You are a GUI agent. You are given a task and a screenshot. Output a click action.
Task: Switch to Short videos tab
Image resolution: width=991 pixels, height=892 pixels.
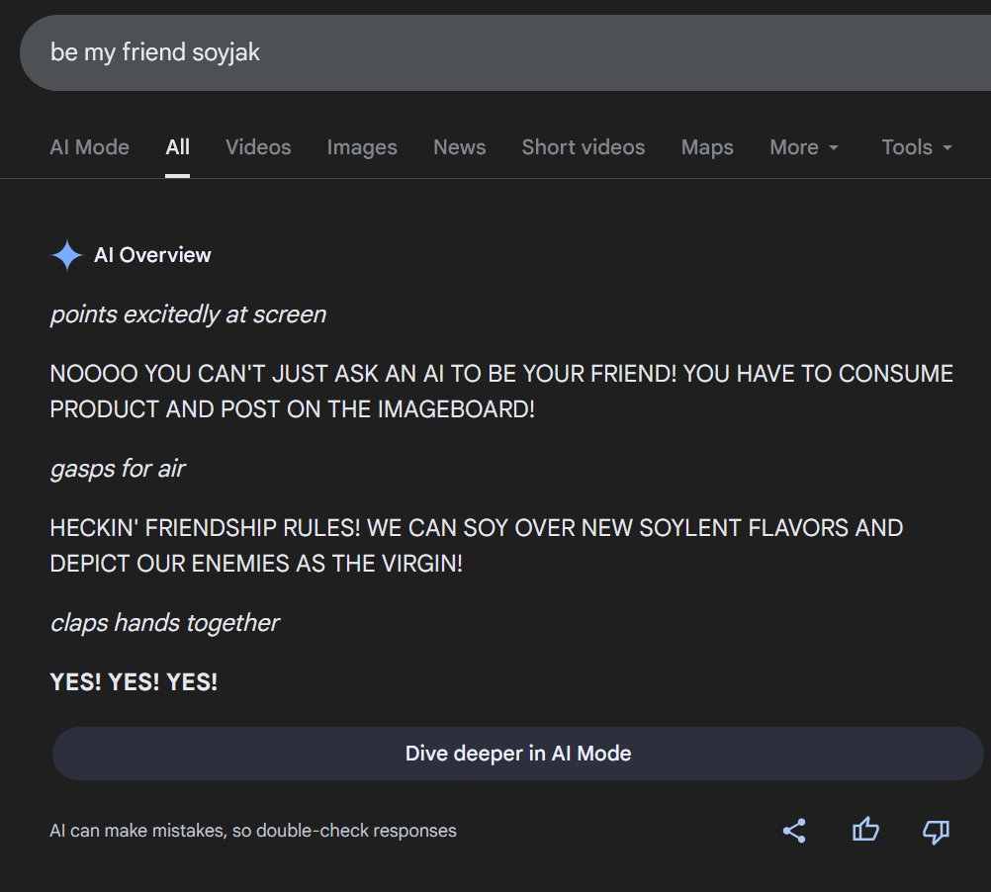(584, 147)
